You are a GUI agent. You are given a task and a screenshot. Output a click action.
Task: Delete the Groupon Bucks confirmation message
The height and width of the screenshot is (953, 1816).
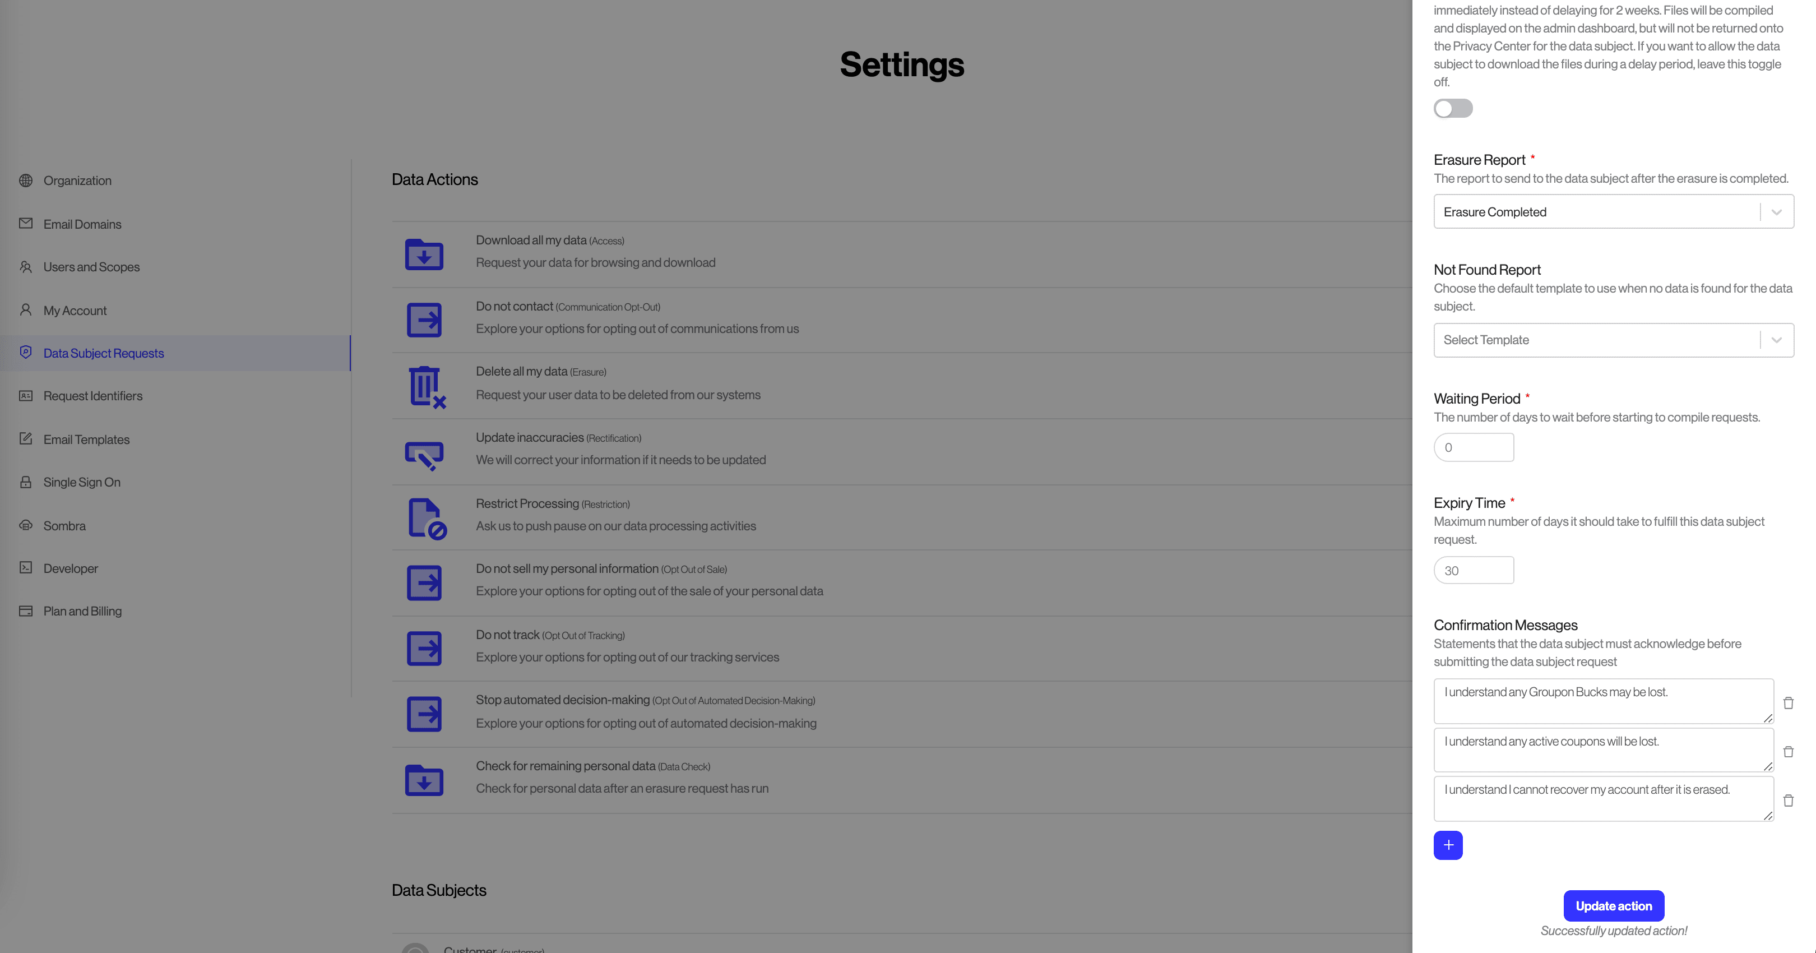1788,703
